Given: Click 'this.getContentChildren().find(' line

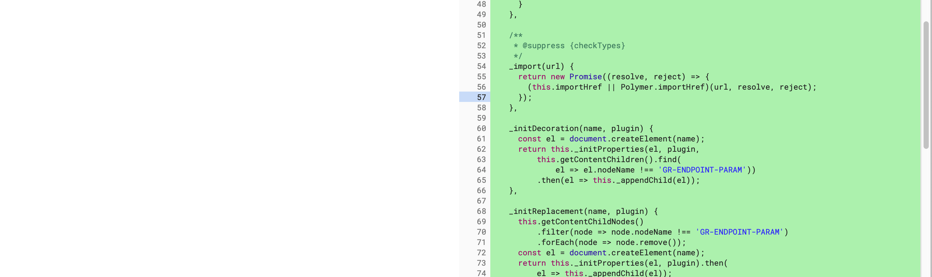Looking at the screenshot, I should click(609, 160).
